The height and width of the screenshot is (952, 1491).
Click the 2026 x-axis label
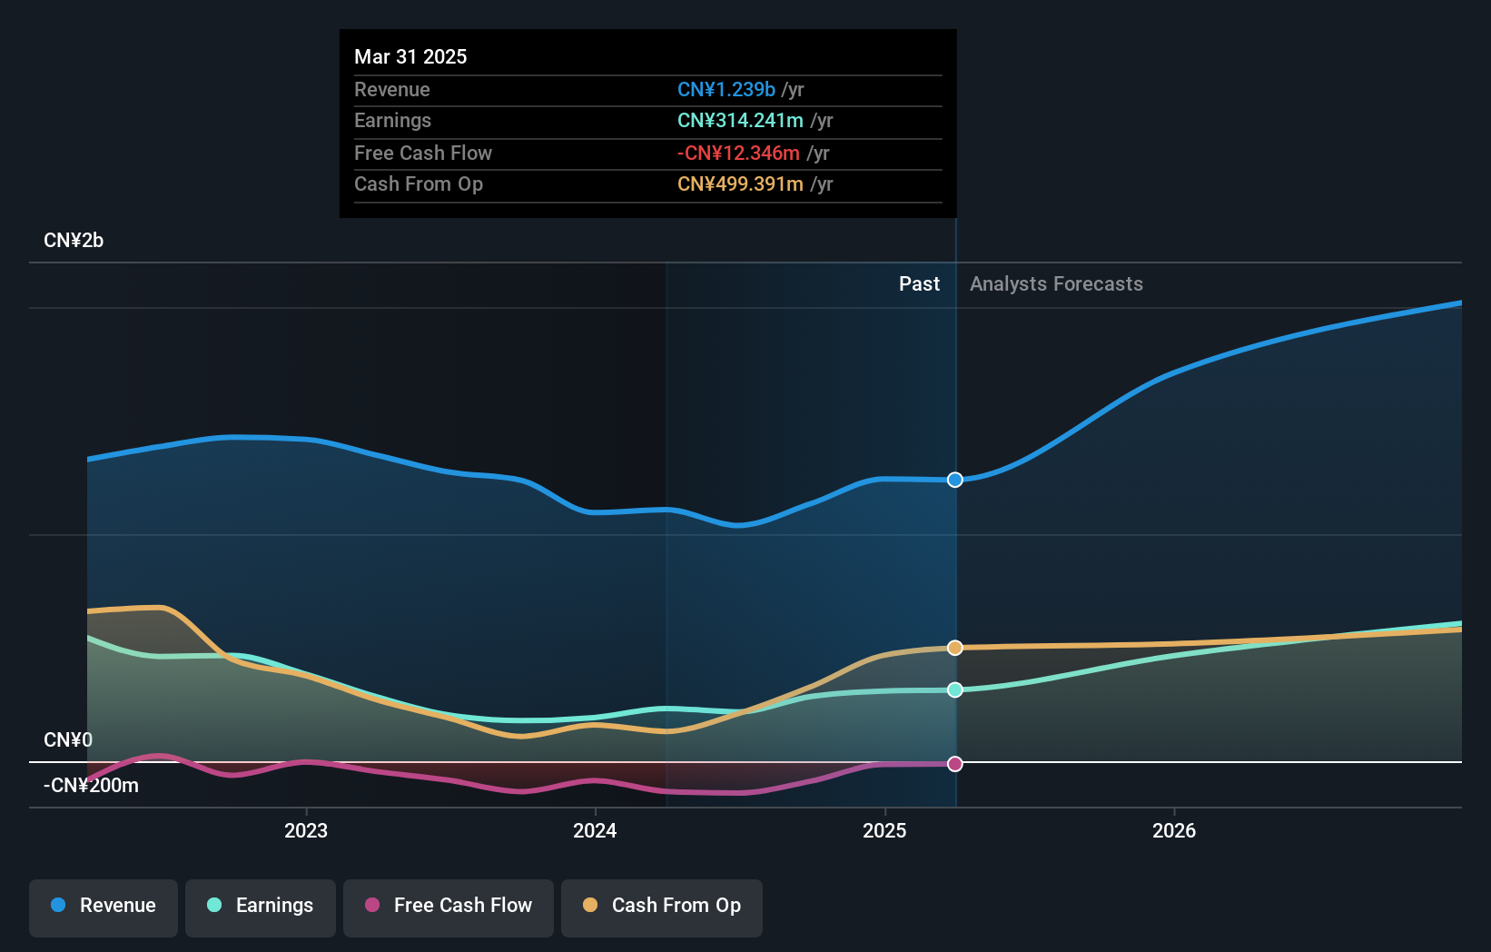pos(1174,830)
